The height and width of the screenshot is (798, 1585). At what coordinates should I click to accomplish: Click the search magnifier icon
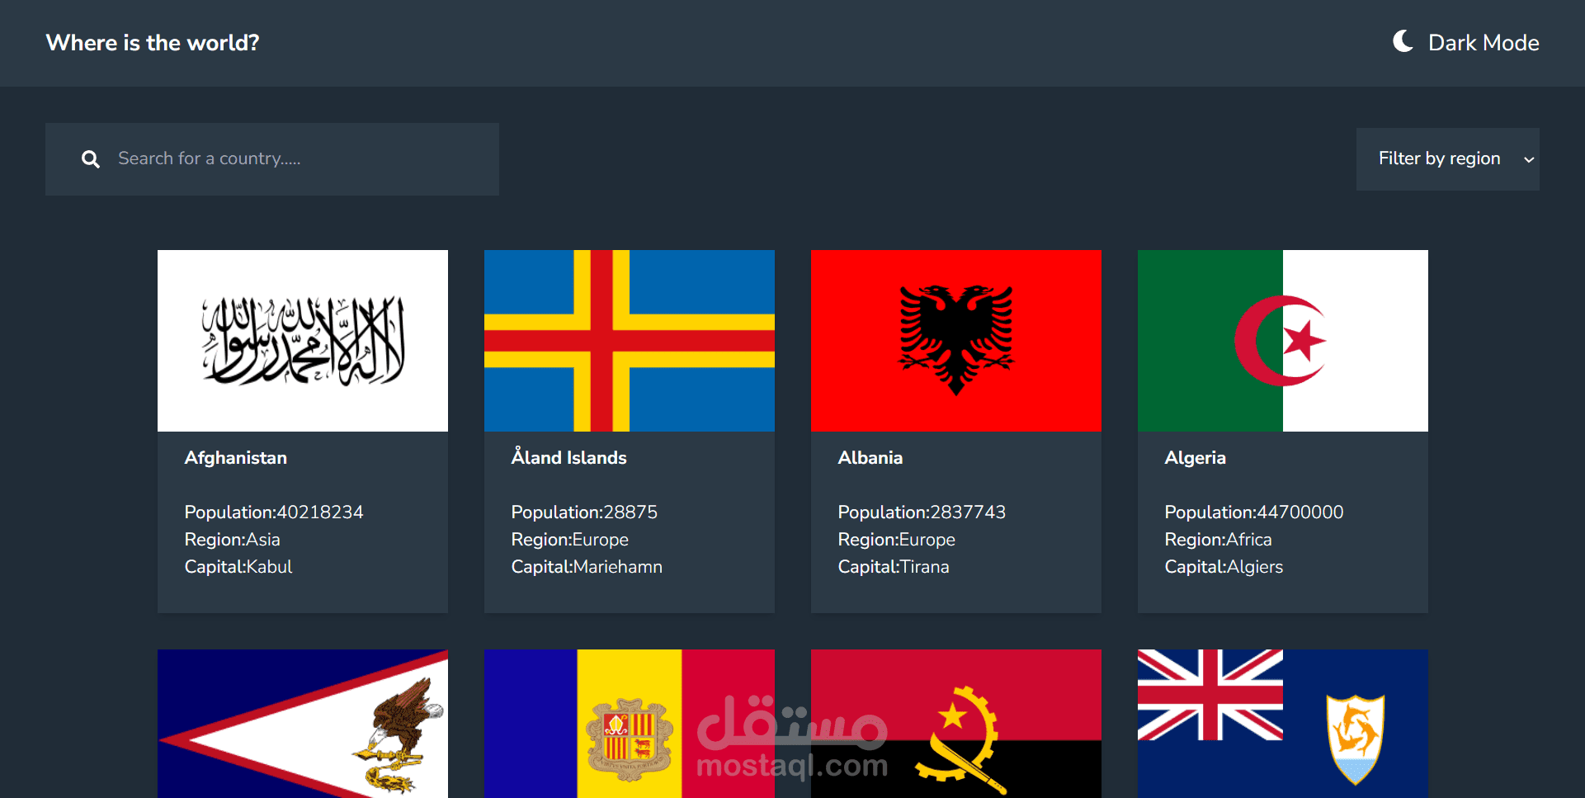point(91,159)
